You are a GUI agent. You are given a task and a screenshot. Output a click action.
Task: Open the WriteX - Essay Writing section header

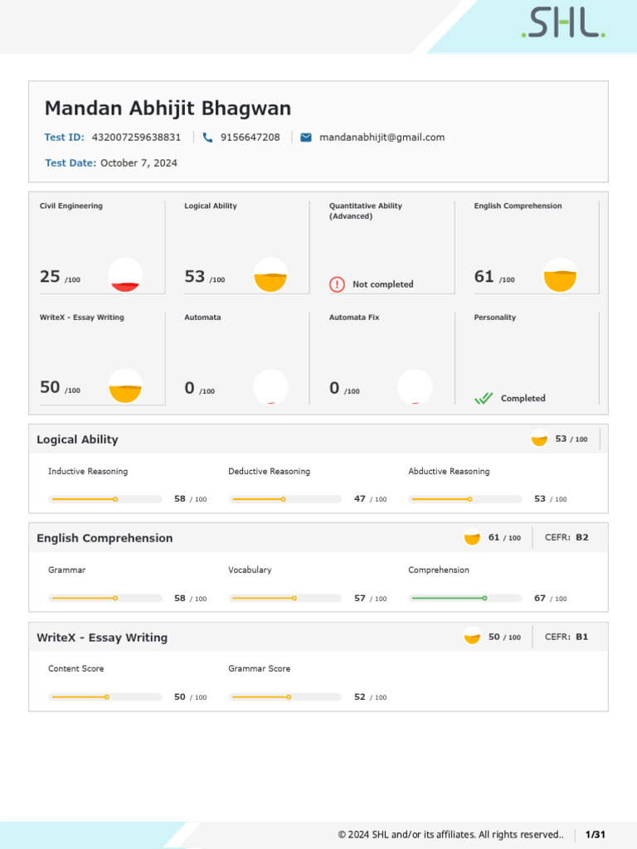(102, 638)
